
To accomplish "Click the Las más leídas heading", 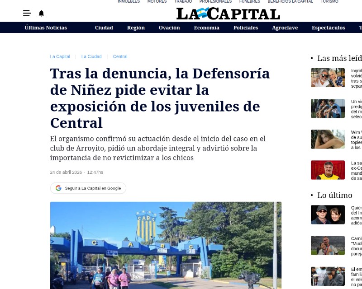I will [x=339, y=58].
